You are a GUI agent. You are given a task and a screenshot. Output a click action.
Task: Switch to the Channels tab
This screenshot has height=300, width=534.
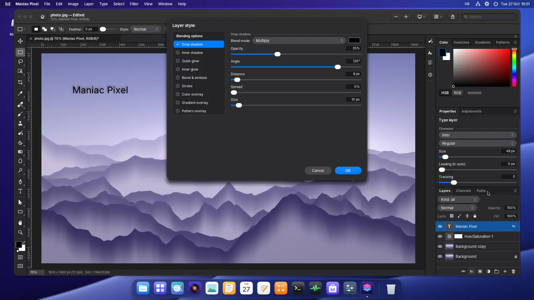tap(463, 191)
